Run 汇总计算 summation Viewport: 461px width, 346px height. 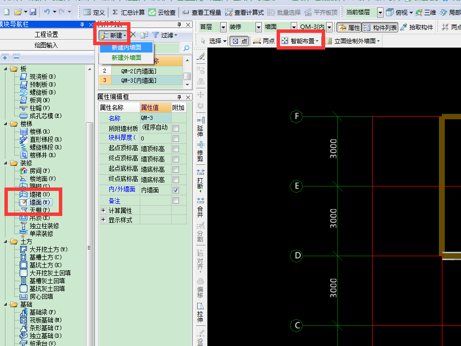[x=128, y=12]
